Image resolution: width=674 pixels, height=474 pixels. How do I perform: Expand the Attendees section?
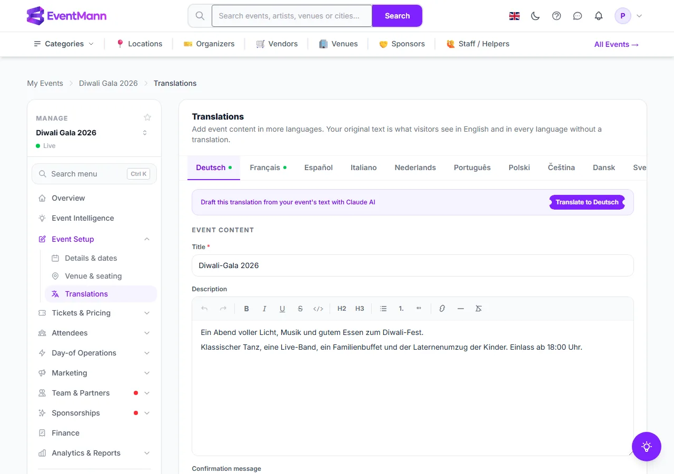(94, 333)
